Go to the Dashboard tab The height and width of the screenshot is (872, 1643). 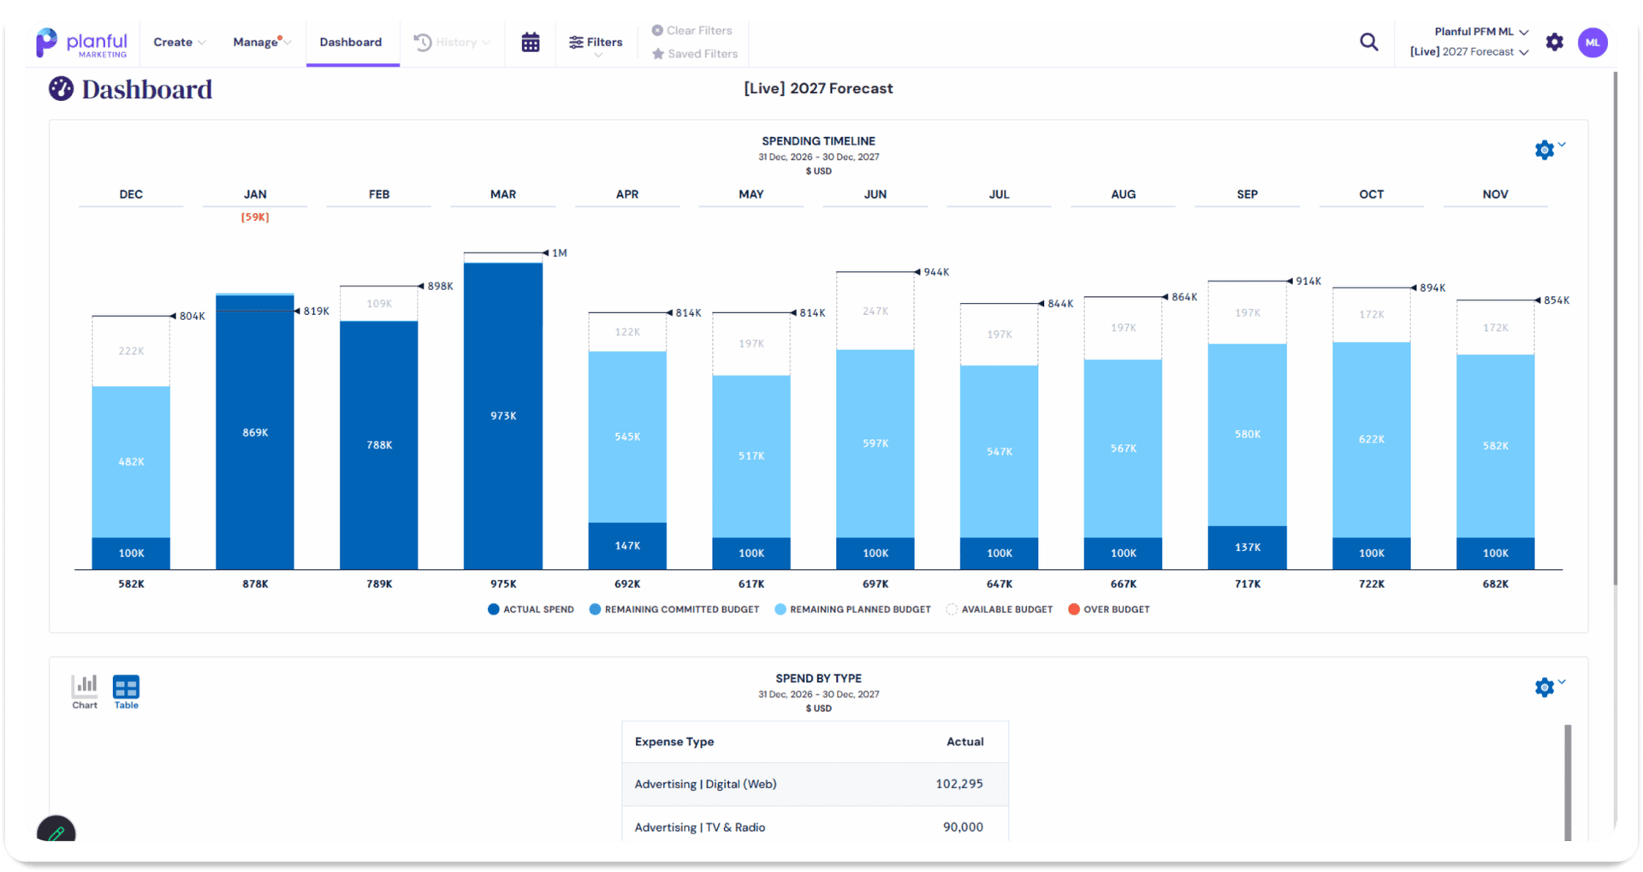[351, 42]
